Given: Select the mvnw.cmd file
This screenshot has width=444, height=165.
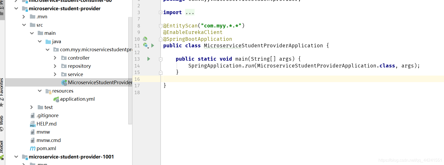Looking at the screenshot, I should click(49, 140).
